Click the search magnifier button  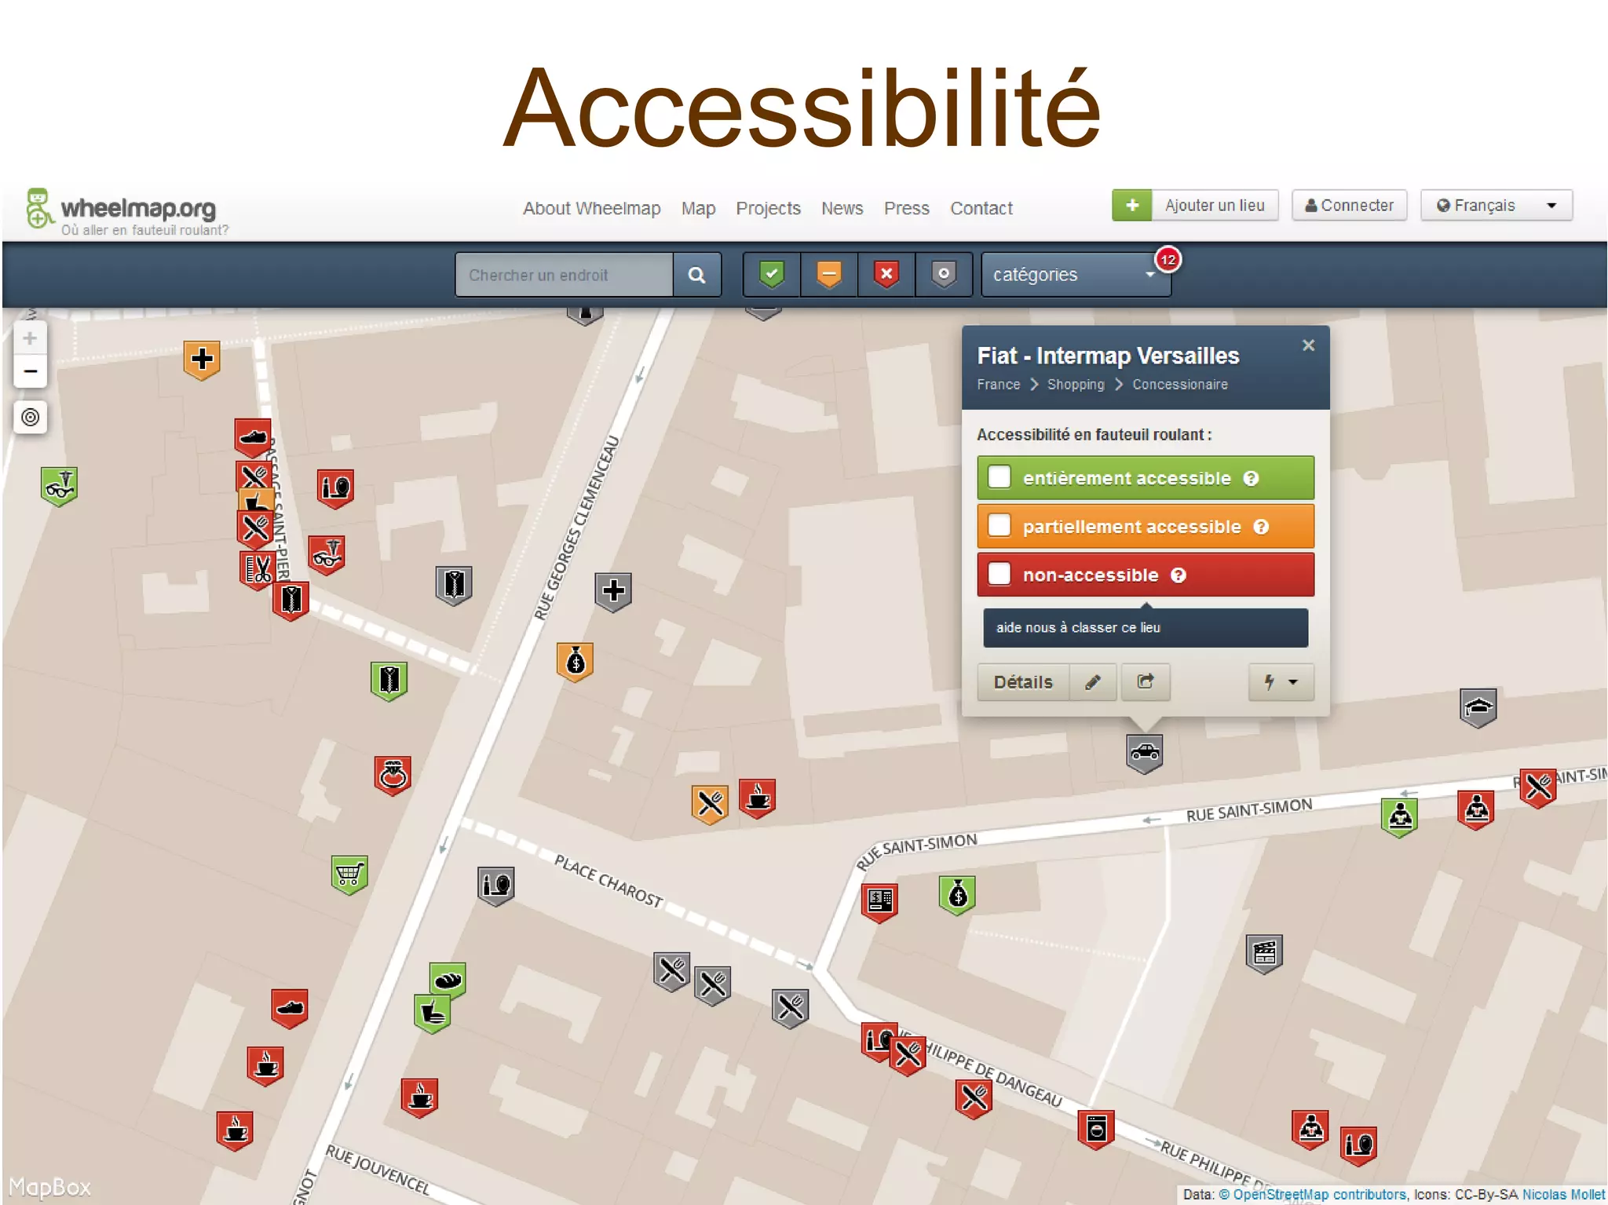click(696, 275)
